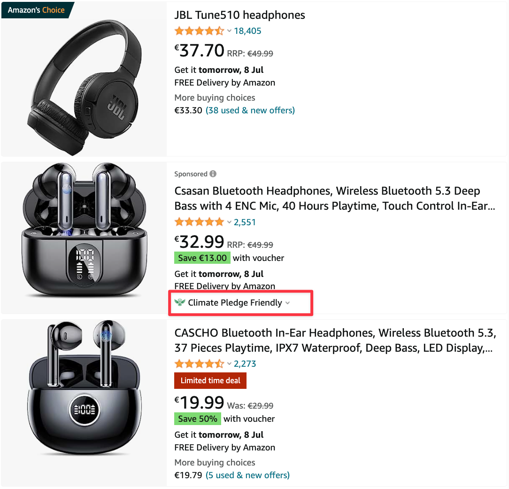
Task: Click the Save €13.00 voucher badge
Action: click(202, 258)
